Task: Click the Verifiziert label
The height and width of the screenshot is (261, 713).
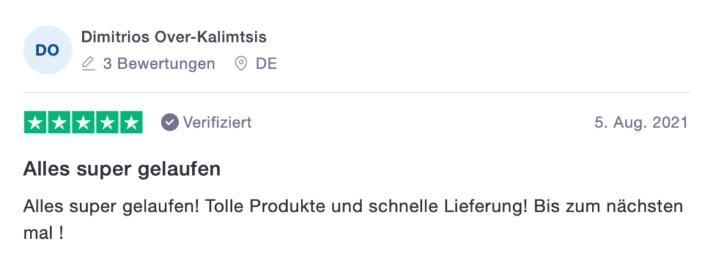Action: click(217, 122)
